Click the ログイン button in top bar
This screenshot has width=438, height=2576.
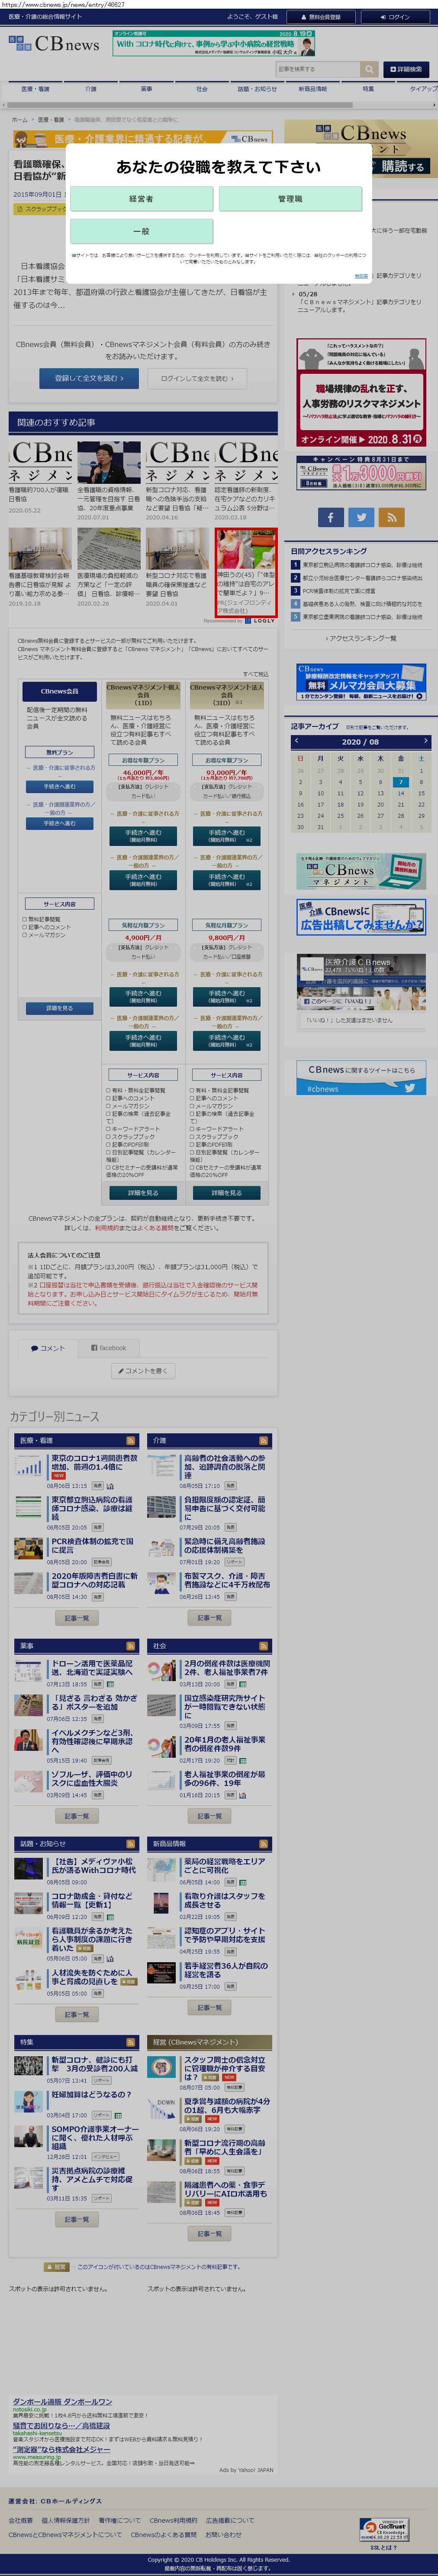(x=396, y=17)
